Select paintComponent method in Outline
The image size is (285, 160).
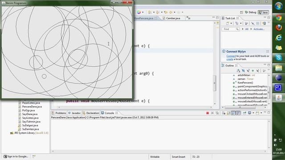point(250,87)
